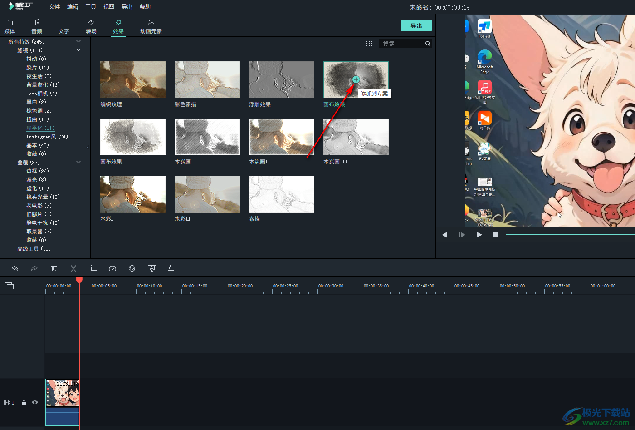Play the preview video
Screen dimensions: 635x430
[x=479, y=235]
